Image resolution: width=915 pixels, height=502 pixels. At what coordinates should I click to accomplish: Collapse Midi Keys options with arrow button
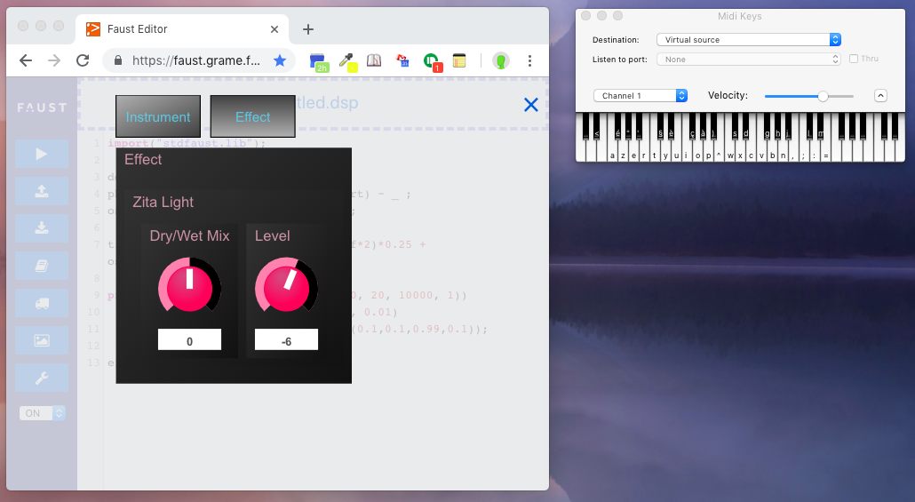880,96
